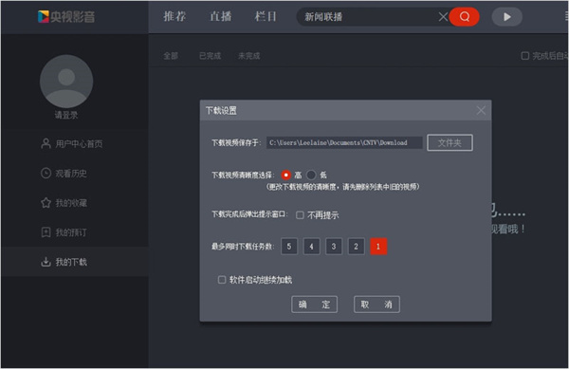Image resolution: width=569 pixels, height=369 pixels.
Task: Filter by 未完成 downloads
Action: coord(248,56)
